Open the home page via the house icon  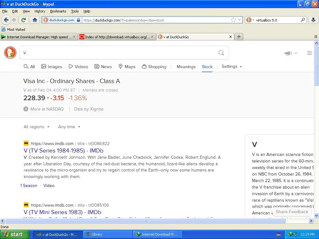coord(35,20)
